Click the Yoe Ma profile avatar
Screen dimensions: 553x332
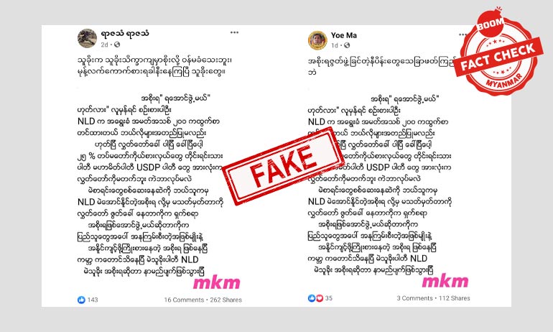click(x=317, y=40)
